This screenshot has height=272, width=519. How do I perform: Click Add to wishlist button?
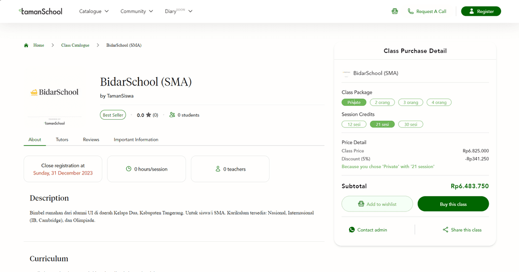[377, 204]
